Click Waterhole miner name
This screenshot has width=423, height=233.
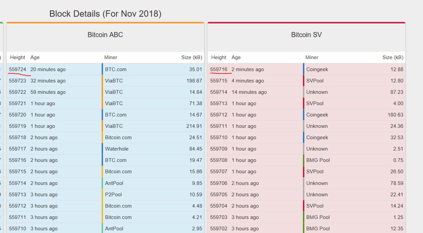click(x=117, y=149)
